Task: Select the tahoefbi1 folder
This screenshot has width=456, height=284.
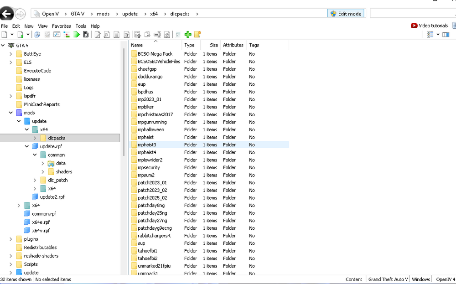Action: 147,251
